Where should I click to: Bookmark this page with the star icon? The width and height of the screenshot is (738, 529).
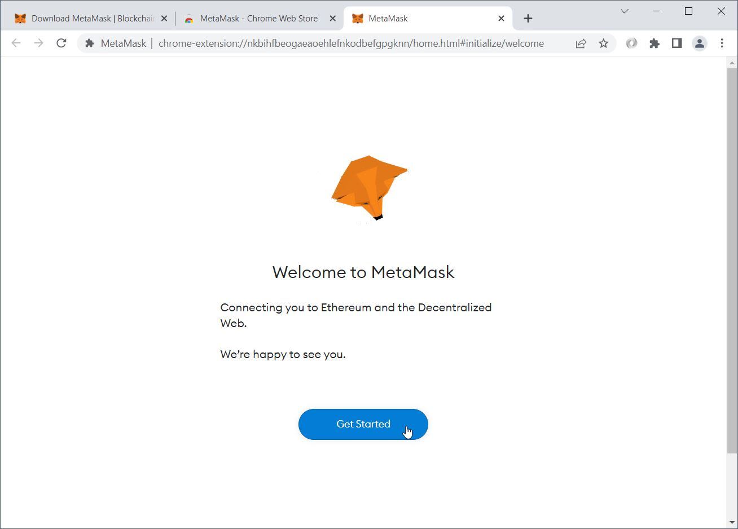(604, 43)
